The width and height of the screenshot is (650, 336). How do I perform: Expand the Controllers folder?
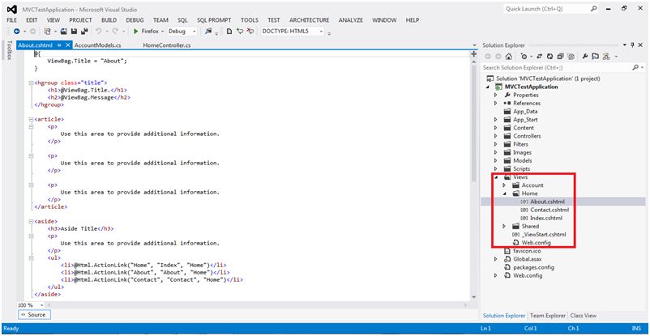pos(496,136)
